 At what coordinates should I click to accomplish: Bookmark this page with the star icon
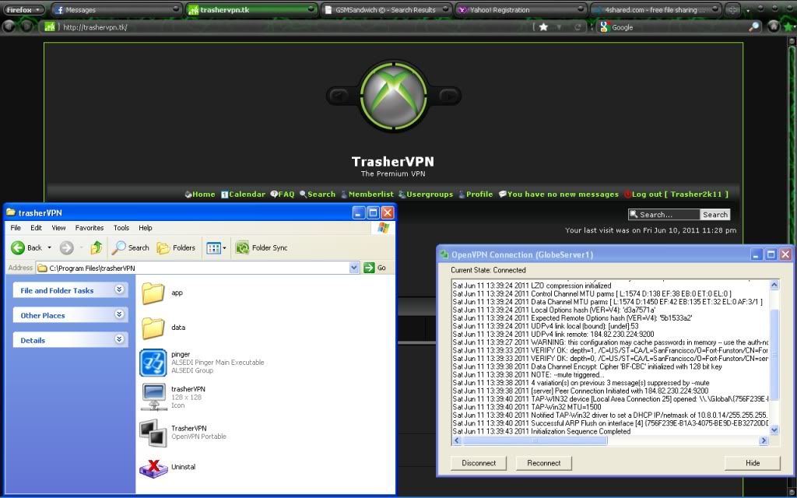pos(543,27)
